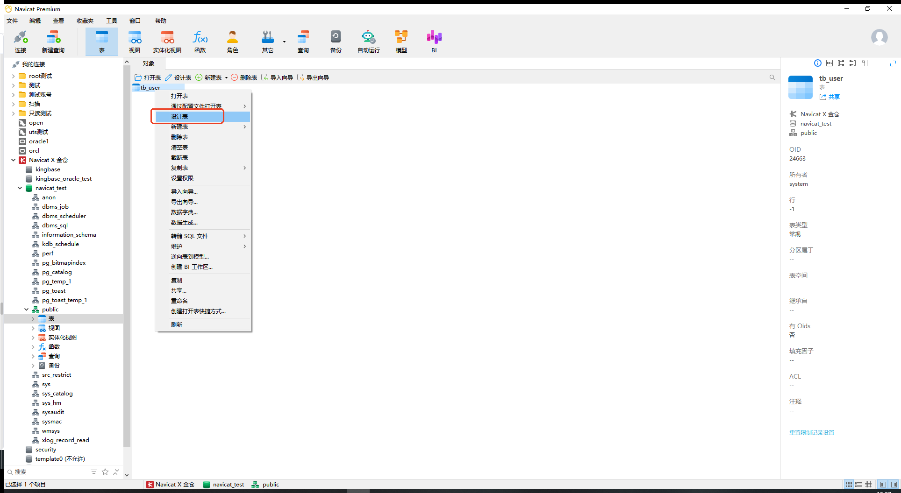This screenshot has width=901, height=493.
Task: Click 删除表 button in object toolbar
Action: [244, 77]
